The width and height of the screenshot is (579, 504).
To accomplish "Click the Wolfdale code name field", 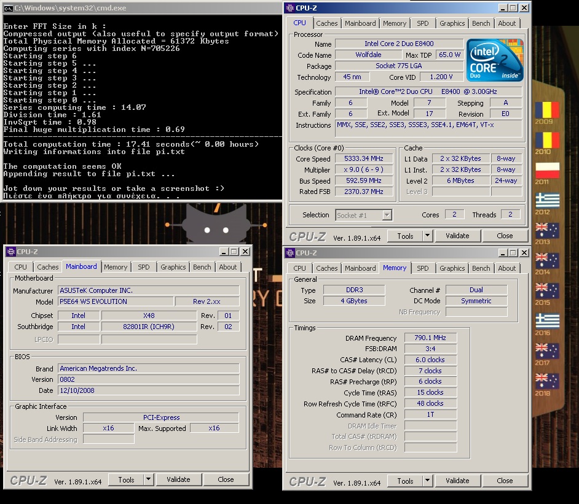I will (x=368, y=55).
